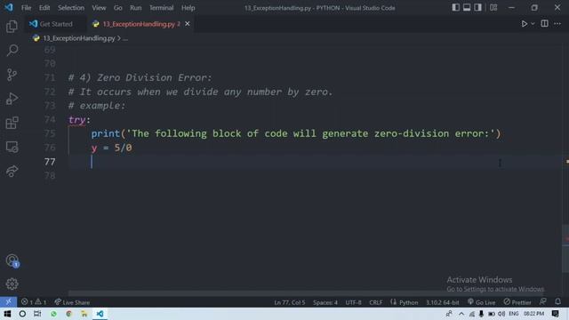Start Live Share from status bar
The width and height of the screenshot is (569, 320).
72,302
